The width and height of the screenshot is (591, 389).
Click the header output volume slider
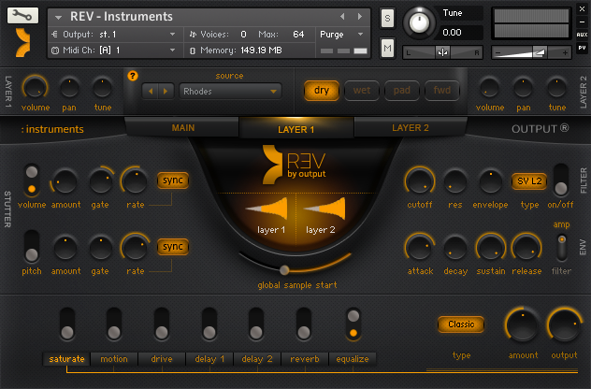pos(531,52)
